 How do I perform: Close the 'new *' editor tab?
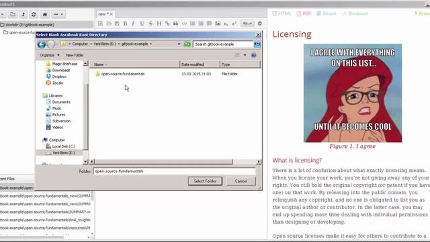112,14
